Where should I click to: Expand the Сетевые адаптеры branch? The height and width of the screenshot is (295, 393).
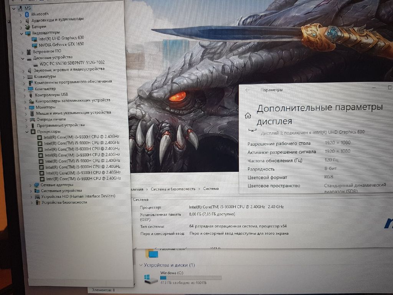point(30,185)
